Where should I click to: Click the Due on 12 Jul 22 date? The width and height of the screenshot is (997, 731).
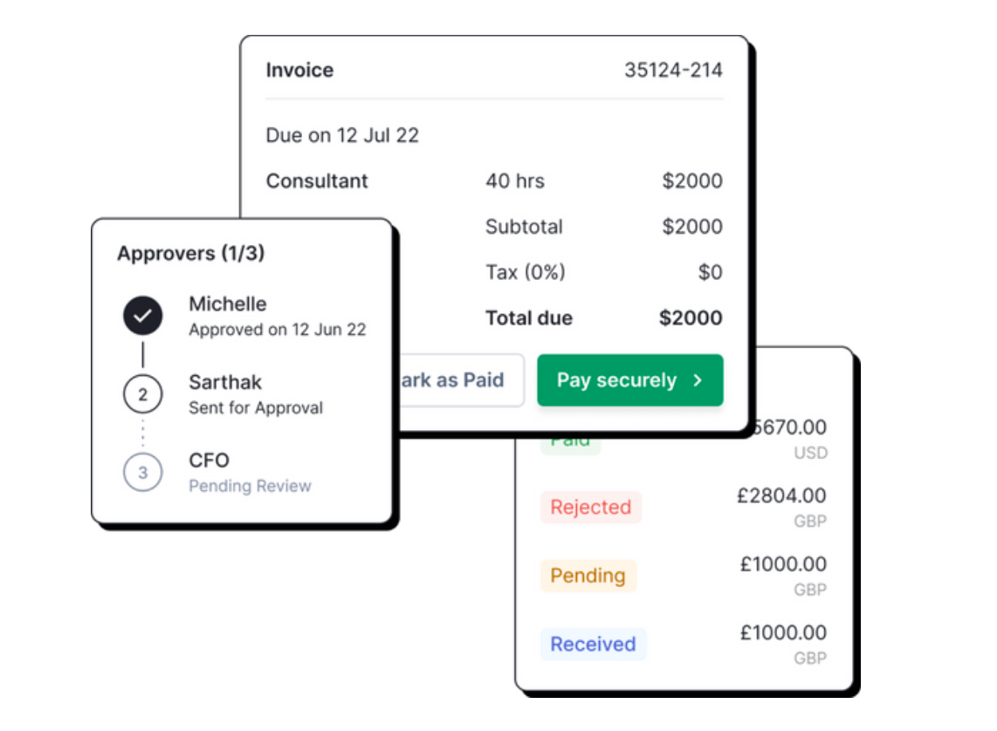click(342, 135)
